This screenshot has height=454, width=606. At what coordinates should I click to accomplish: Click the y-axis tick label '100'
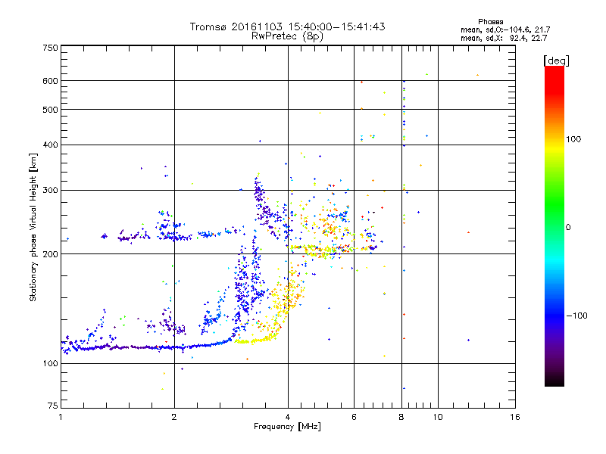point(50,364)
